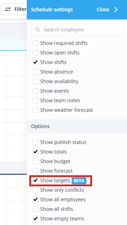Uncheck Show shifts checkbox
This screenshot has height=225, width=127.
pyautogui.click(x=36, y=62)
